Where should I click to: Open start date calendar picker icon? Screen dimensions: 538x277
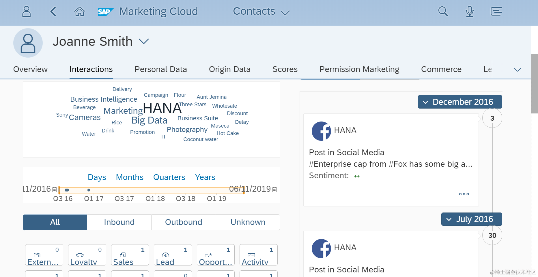coord(55,190)
